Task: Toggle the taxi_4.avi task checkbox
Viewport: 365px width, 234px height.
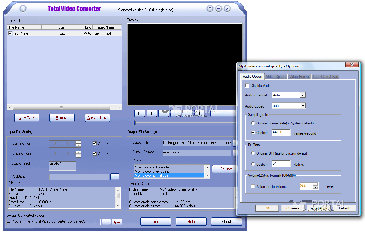Action: pyautogui.click(x=10, y=33)
